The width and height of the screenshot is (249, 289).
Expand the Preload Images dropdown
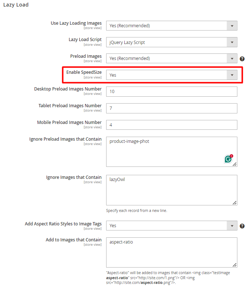pos(172,59)
